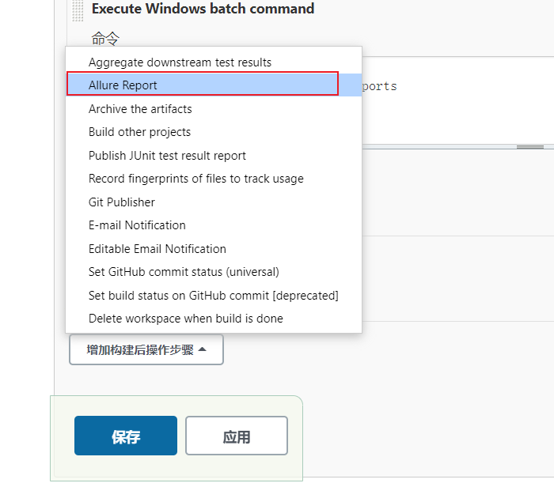The image size is (554, 502).
Task: Select Aggregate downstream test results
Action: pos(180,62)
